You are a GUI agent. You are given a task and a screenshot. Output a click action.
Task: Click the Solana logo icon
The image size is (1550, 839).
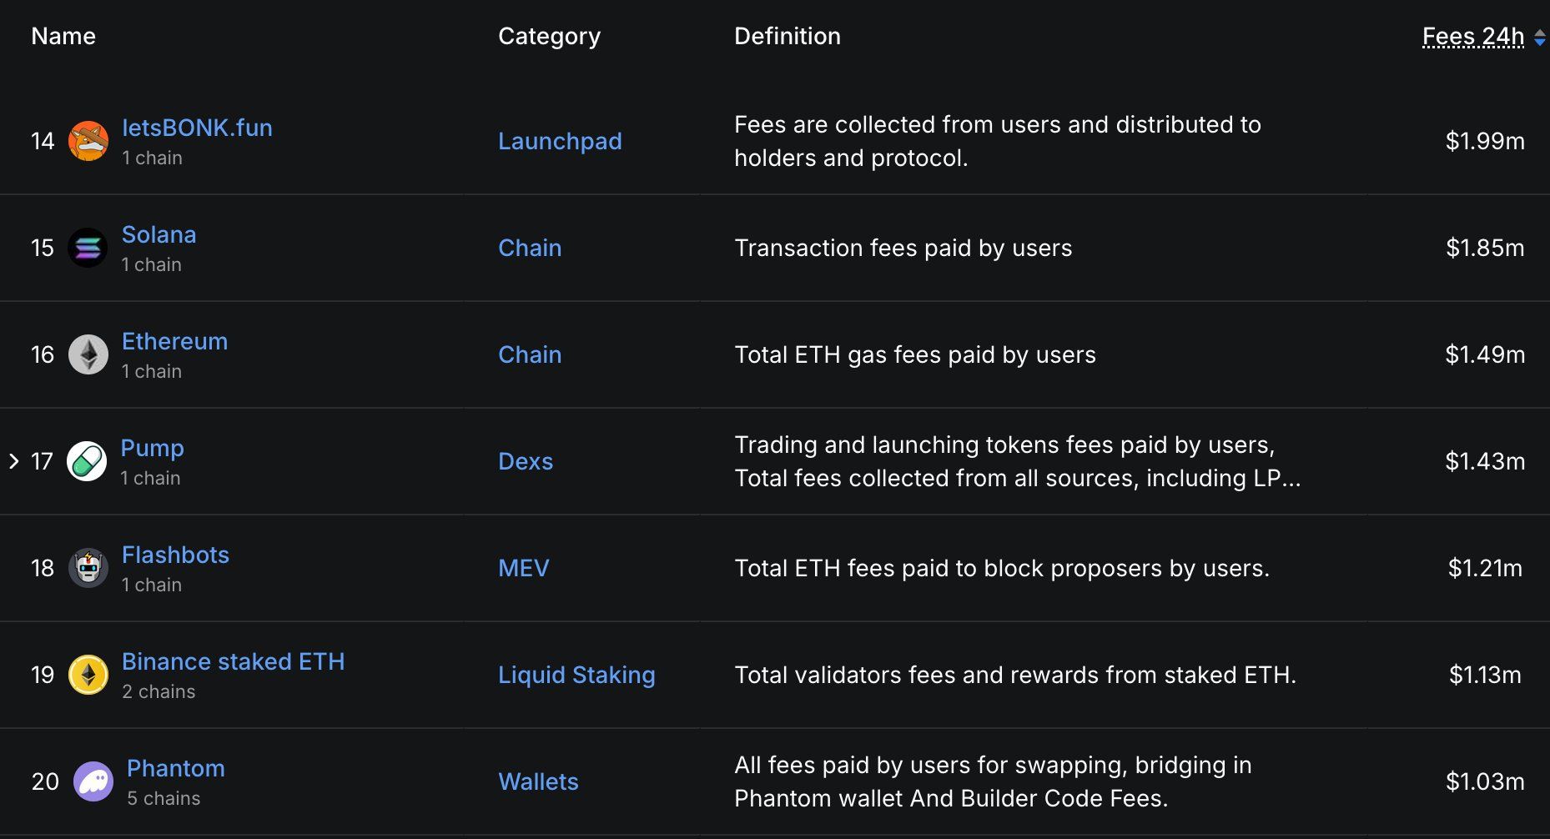pos(88,248)
